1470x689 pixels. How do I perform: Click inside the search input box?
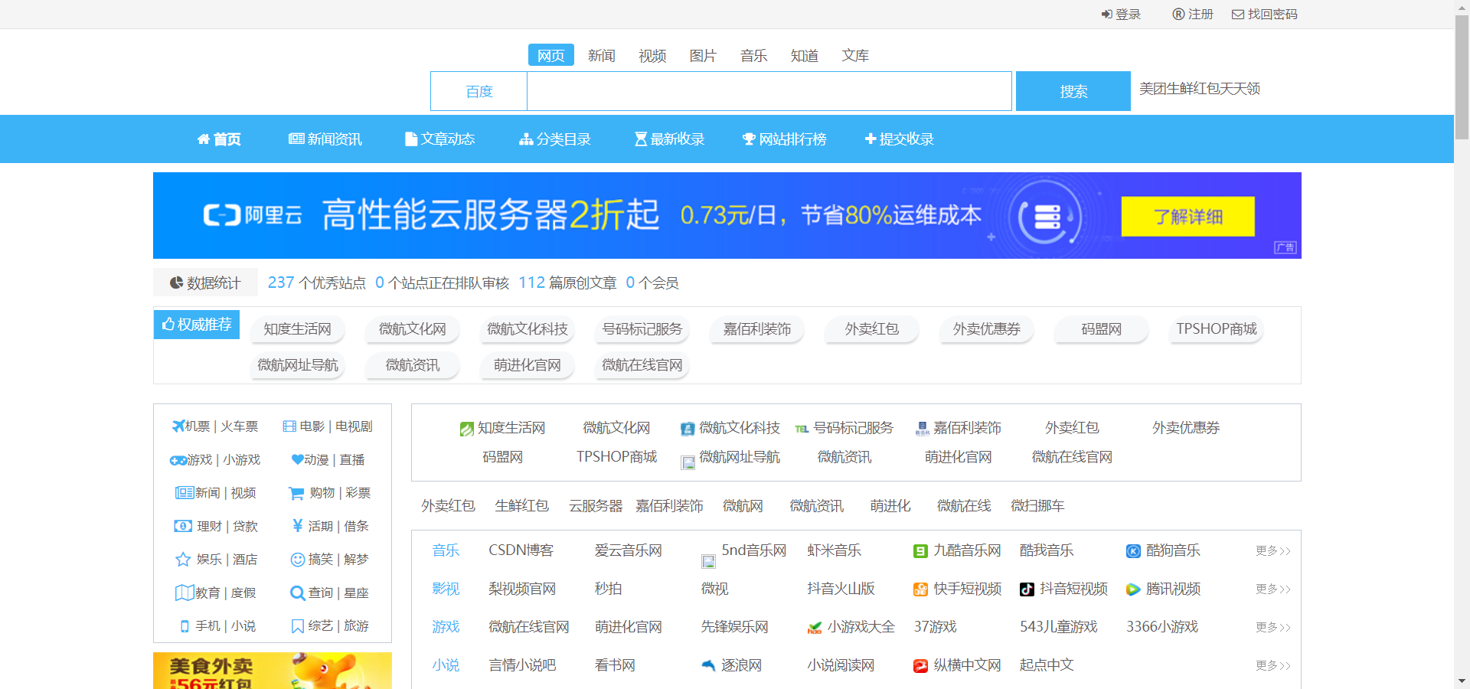769,90
